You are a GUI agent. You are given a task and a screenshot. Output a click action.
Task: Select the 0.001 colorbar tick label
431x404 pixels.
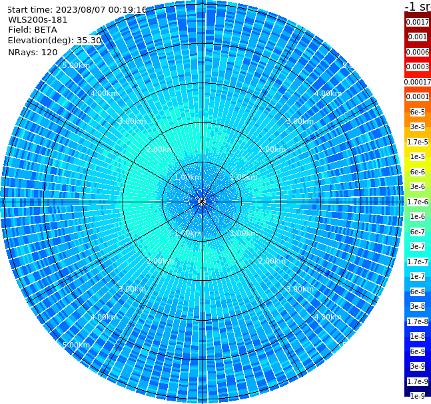418,37
